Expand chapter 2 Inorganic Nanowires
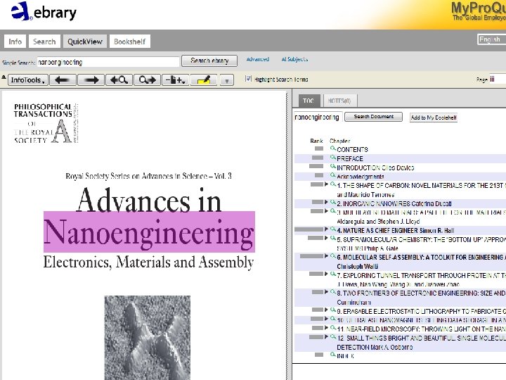506x380 pixels. (x=326, y=202)
